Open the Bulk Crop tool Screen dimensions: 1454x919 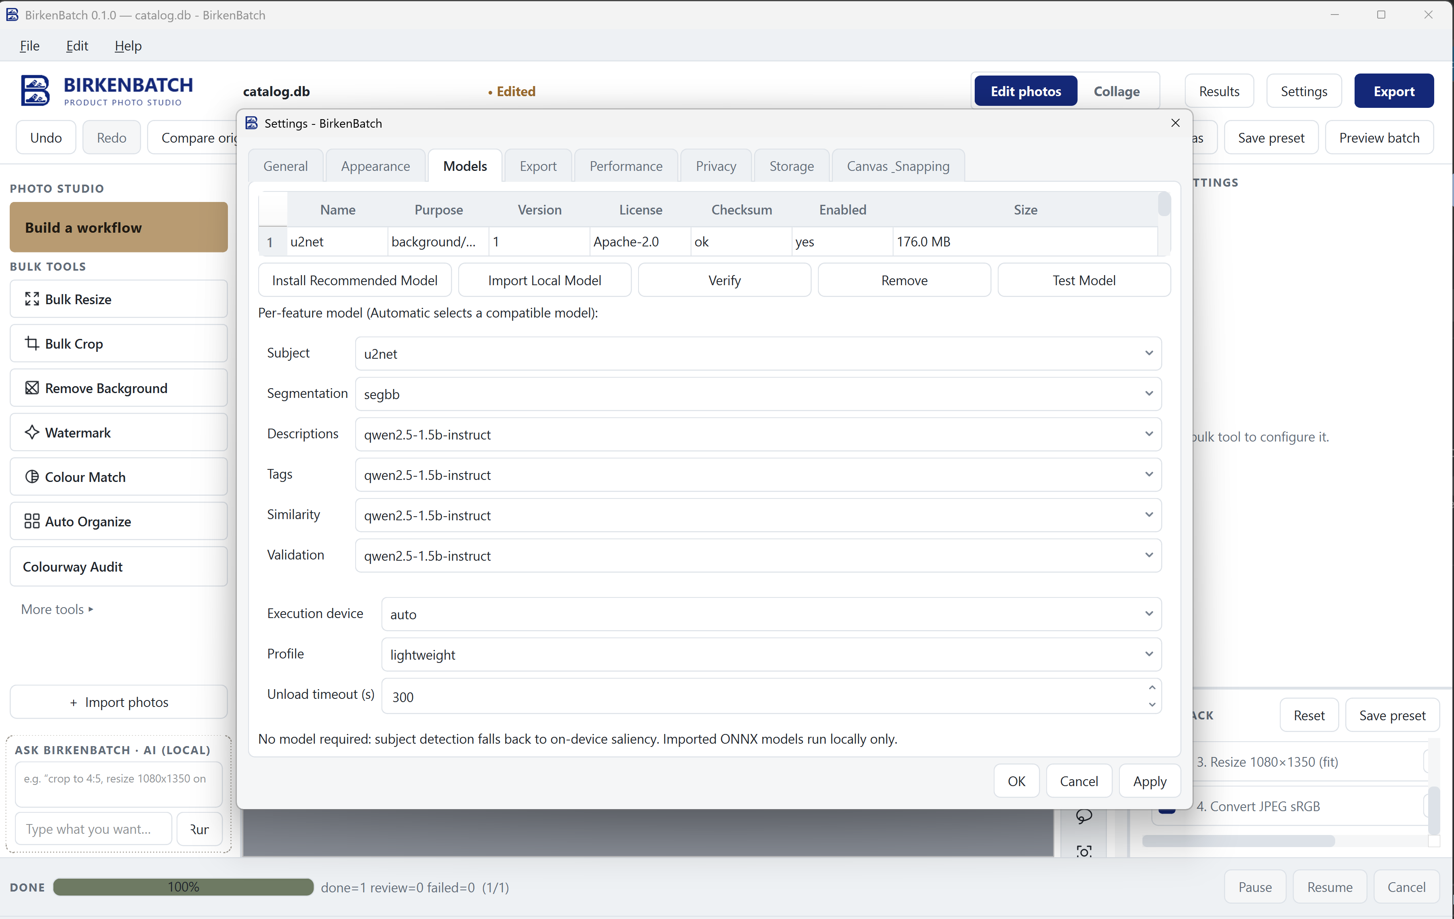point(118,343)
